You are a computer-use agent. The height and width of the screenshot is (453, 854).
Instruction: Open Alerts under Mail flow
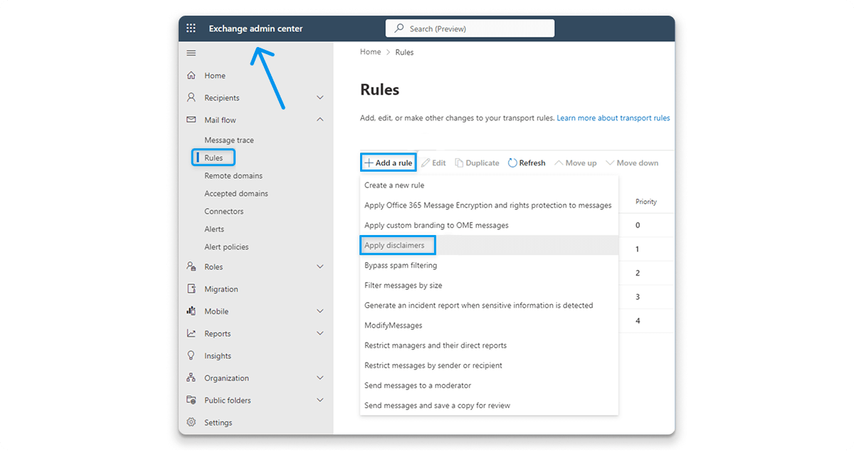coord(214,229)
